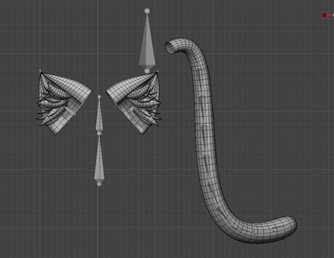The image size is (334, 258).
Task: Select the lower bone body on the center axis
Action: pyautogui.click(x=99, y=159)
